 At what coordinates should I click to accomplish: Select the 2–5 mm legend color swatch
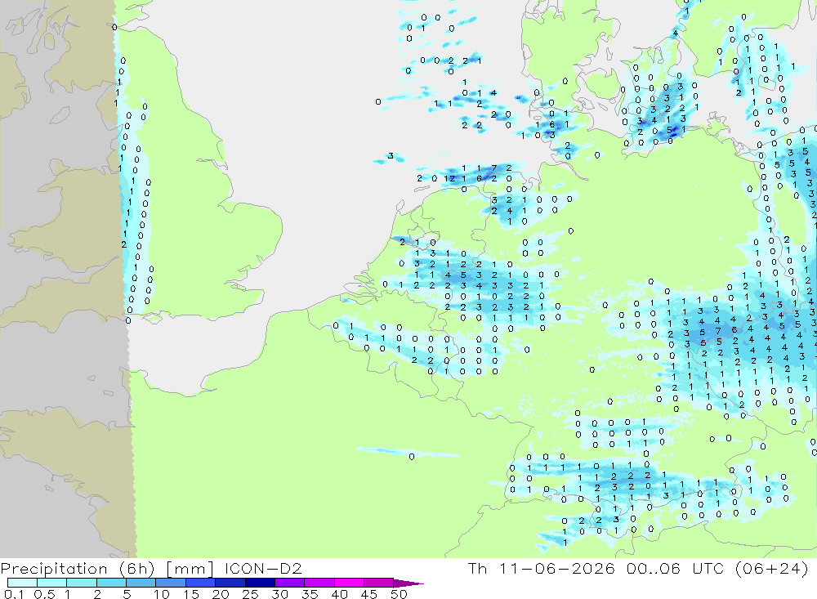click(x=111, y=583)
